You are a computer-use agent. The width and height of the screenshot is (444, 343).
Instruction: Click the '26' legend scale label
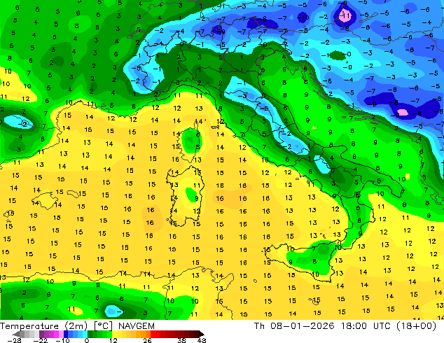point(147,340)
